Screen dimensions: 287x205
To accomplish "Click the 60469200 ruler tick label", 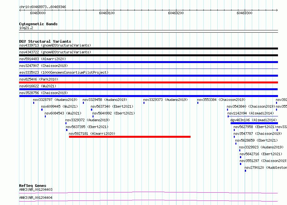I will pos(176,13).
